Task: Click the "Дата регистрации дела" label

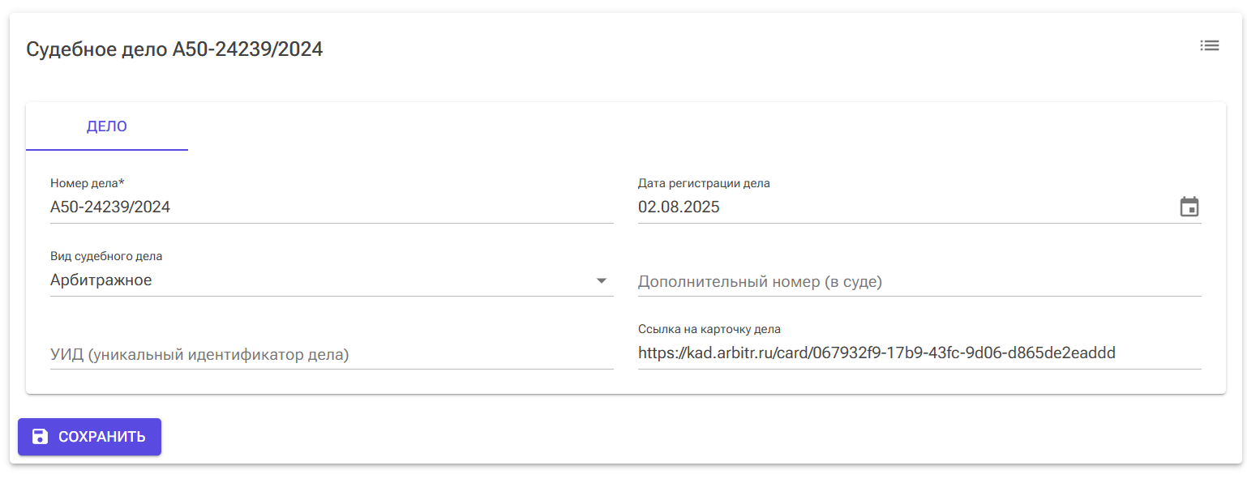Action: [704, 183]
